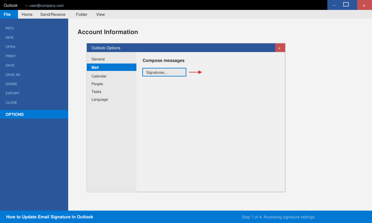
Task: Open the File tab
Action: tap(9, 14)
